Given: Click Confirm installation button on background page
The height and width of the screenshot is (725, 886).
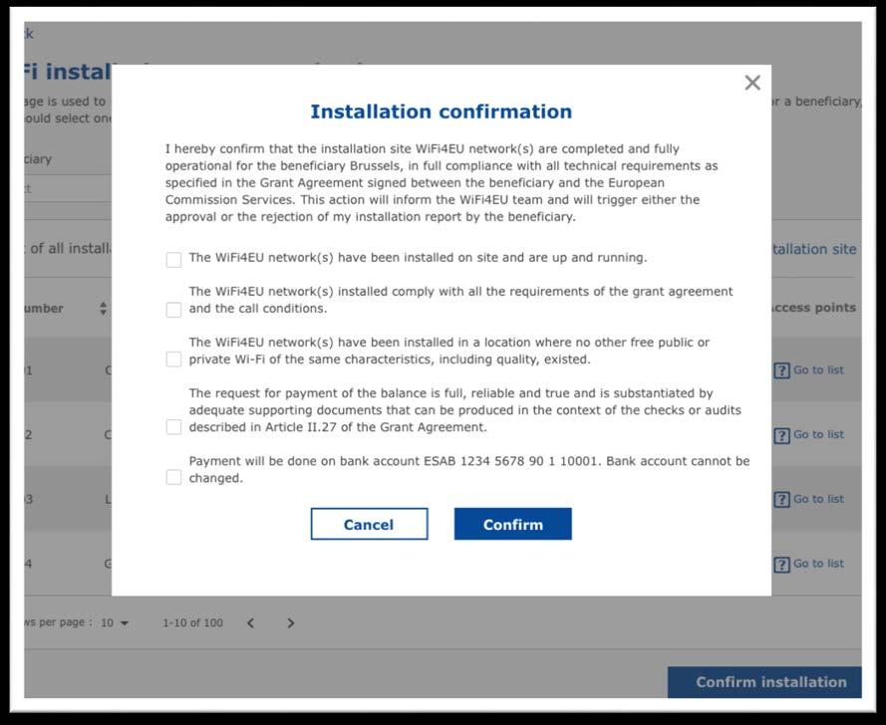Looking at the screenshot, I should click(764, 682).
